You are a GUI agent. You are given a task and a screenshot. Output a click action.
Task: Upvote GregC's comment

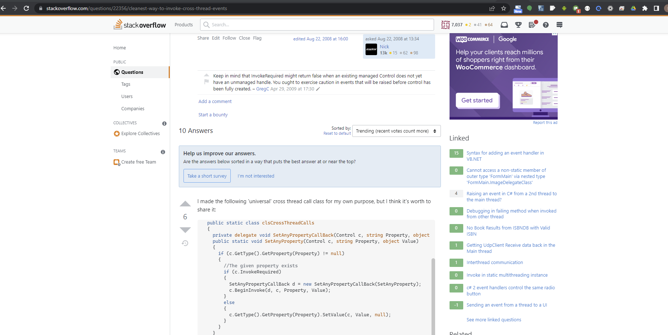pyautogui.click(x=207, y=75)
